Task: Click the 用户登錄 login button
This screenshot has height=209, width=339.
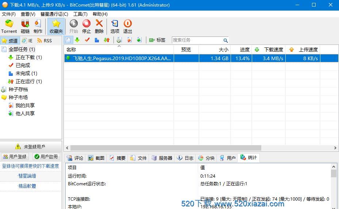Action: (x=15, y=156)
